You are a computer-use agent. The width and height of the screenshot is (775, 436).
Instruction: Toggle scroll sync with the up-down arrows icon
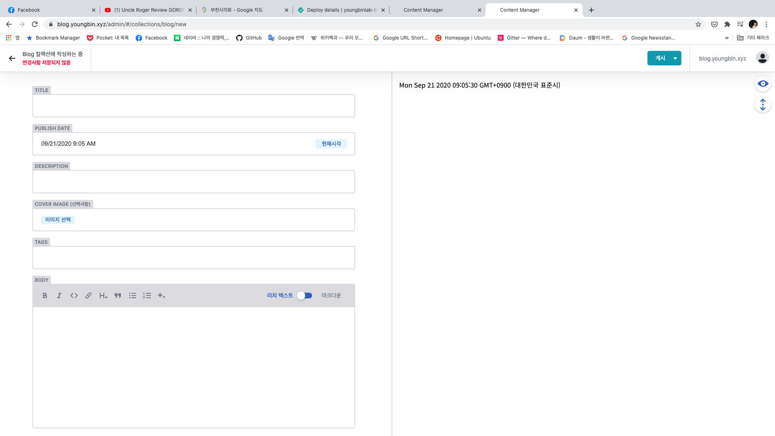762,105
